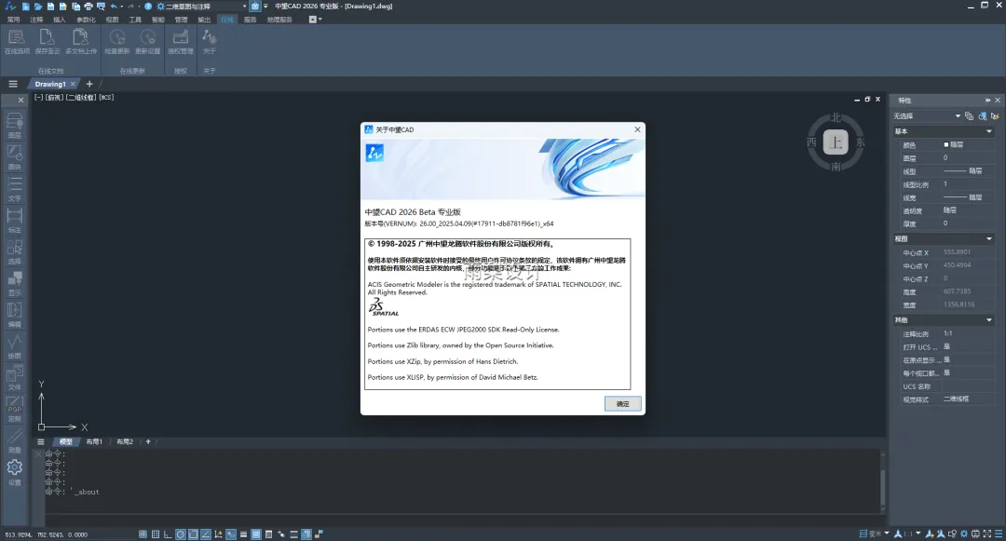Toggle full screen icon in status bar
This screenshot has width=1006, height=541.
point(987,534)
